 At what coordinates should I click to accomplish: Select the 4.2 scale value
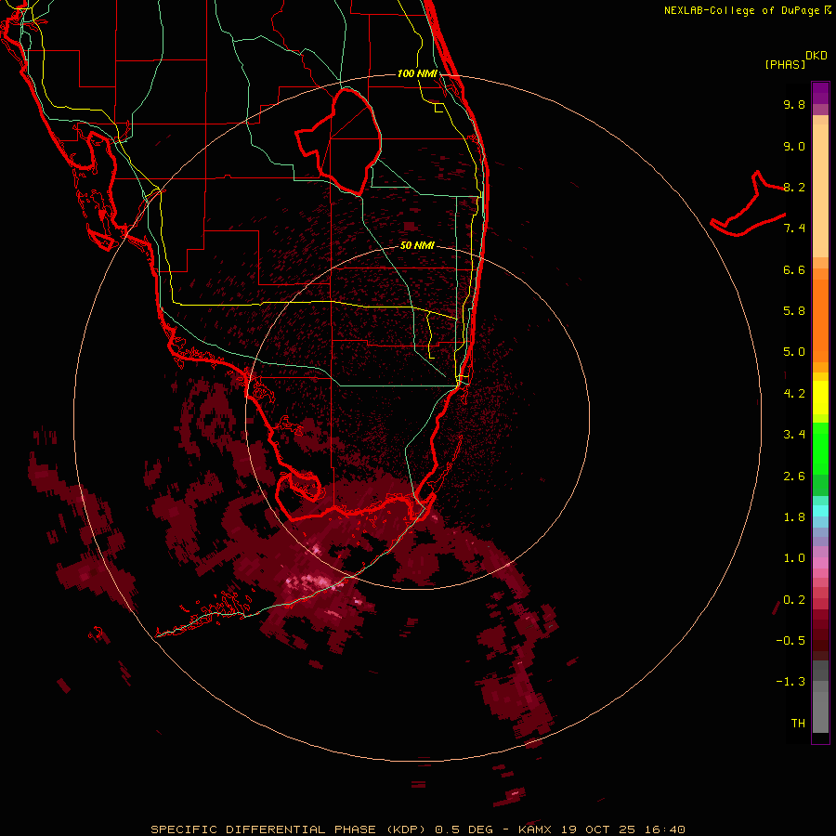point(794,394)
